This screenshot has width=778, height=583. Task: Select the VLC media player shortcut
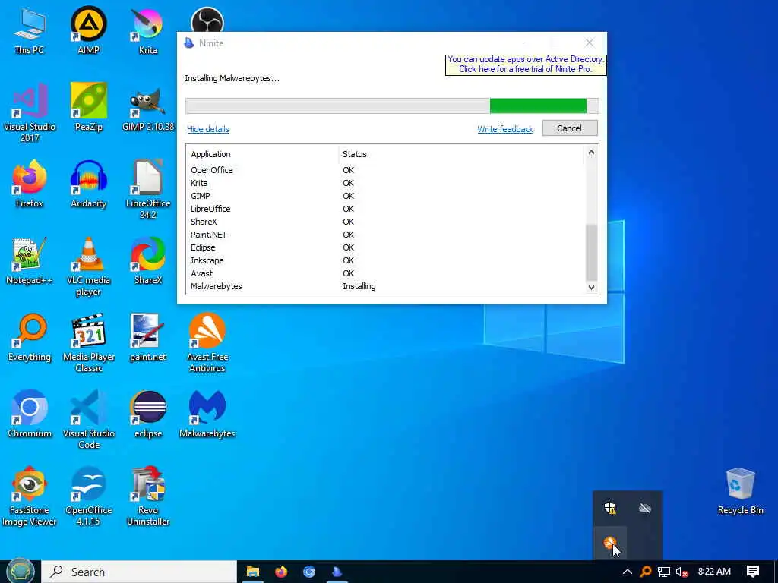(89, 266)
